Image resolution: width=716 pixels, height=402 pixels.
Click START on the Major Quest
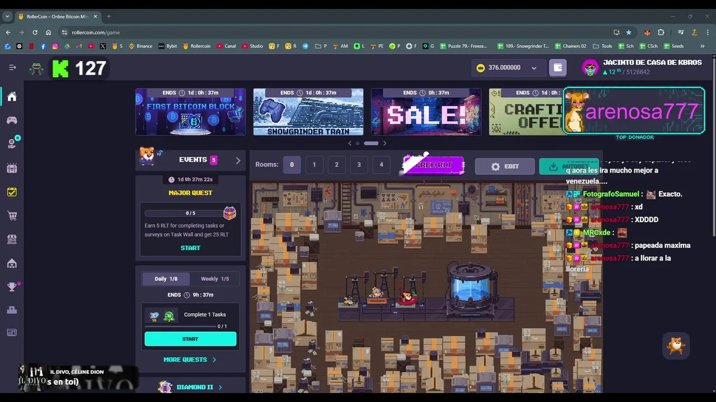click(190, 248)
